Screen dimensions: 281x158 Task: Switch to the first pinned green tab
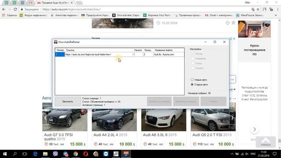[6, 3]
